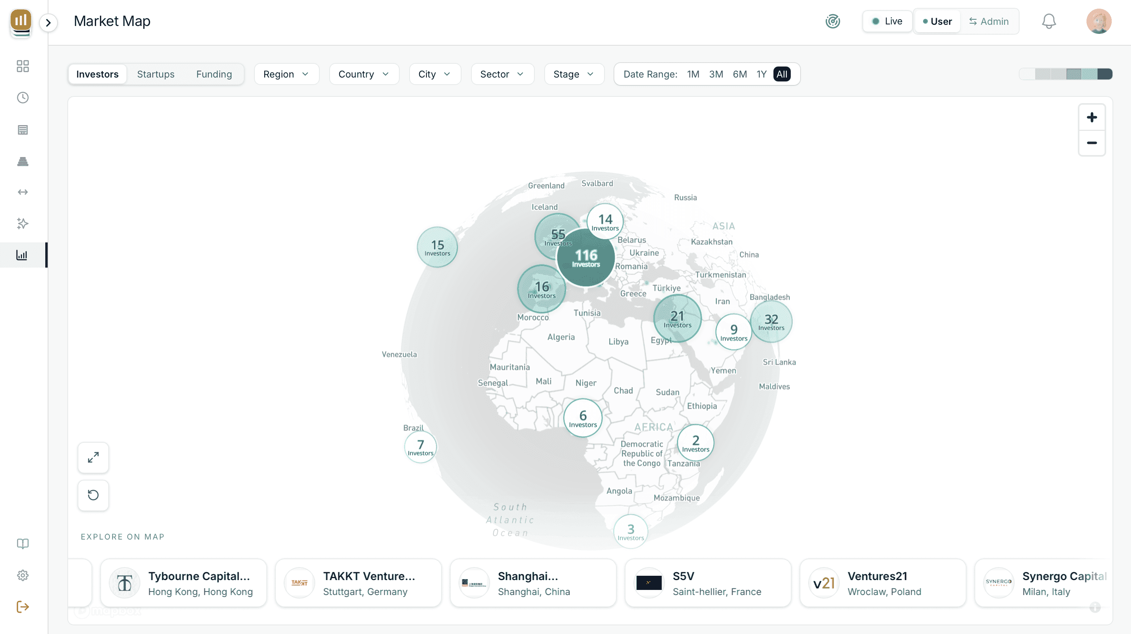Open the book documentation icon
Screen dimensions: 1131x634
pos(23,543)
